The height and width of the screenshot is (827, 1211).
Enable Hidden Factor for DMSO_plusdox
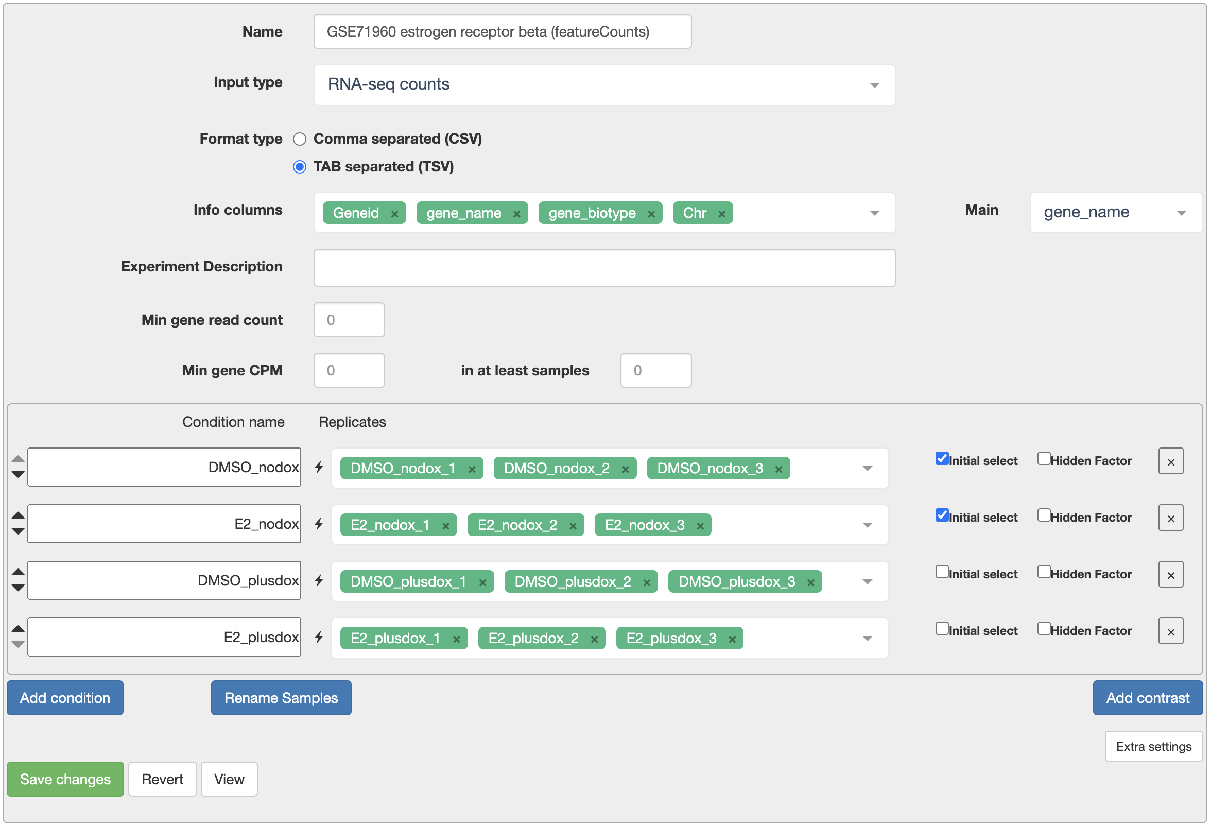click(x=1044, y=572)
